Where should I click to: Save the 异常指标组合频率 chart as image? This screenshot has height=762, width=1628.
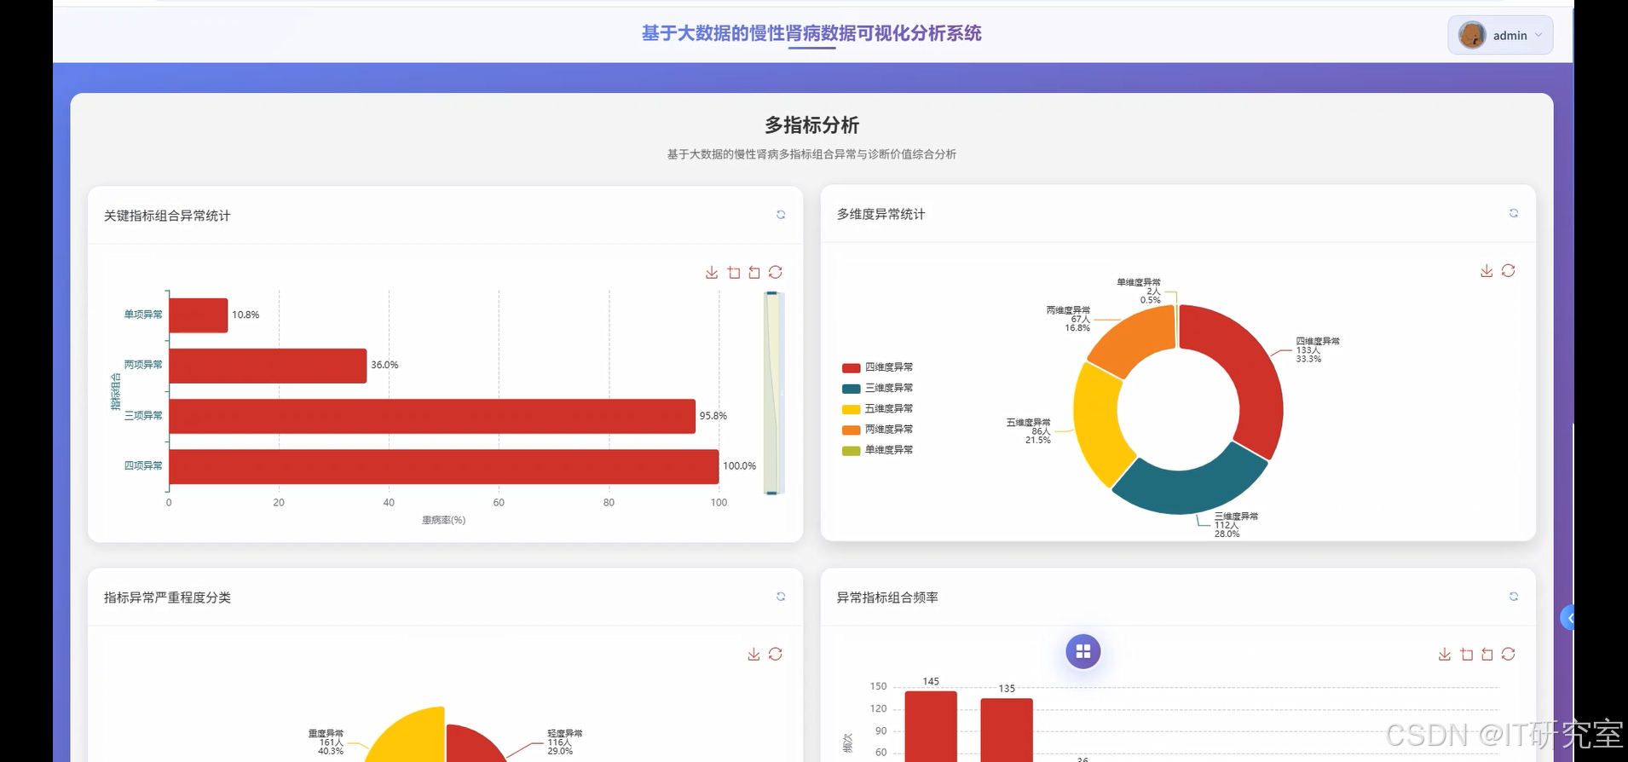[1445, 654]
